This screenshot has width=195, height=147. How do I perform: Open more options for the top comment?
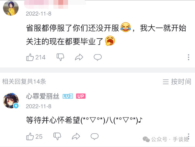tap(189, 57)
